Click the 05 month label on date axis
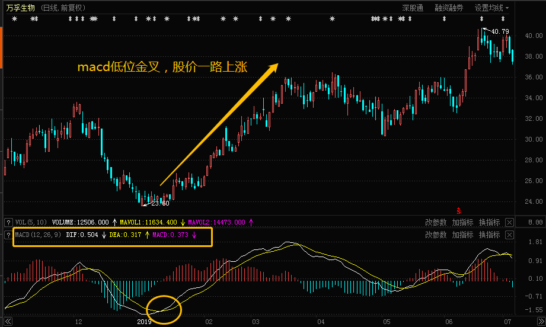This screenshot has height=327, width=546. [387, 322]
